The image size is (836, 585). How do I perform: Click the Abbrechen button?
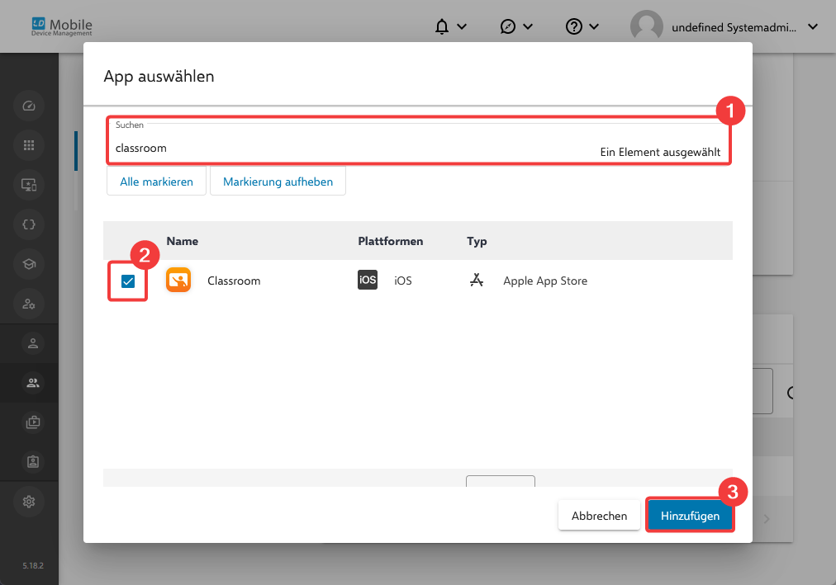pos(599,515)
